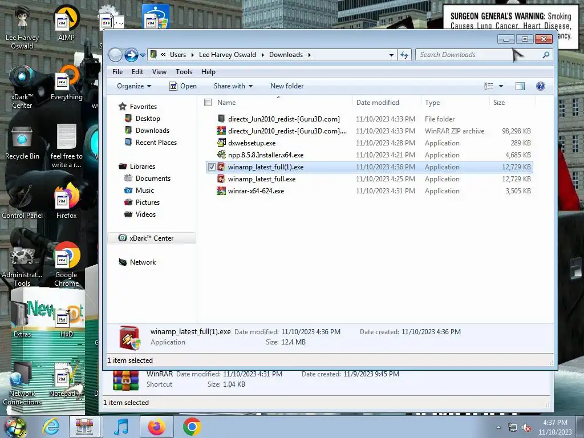Open the Videos library
Image resolution: width=584 pixels, height=438 pixels.
coord(145,214)
